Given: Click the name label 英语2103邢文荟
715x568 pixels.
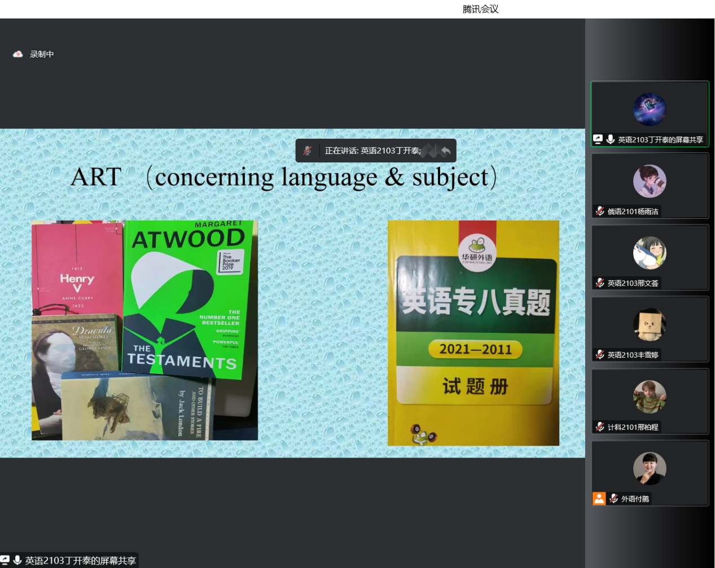Looking at the screenshot, I should 633,283.
